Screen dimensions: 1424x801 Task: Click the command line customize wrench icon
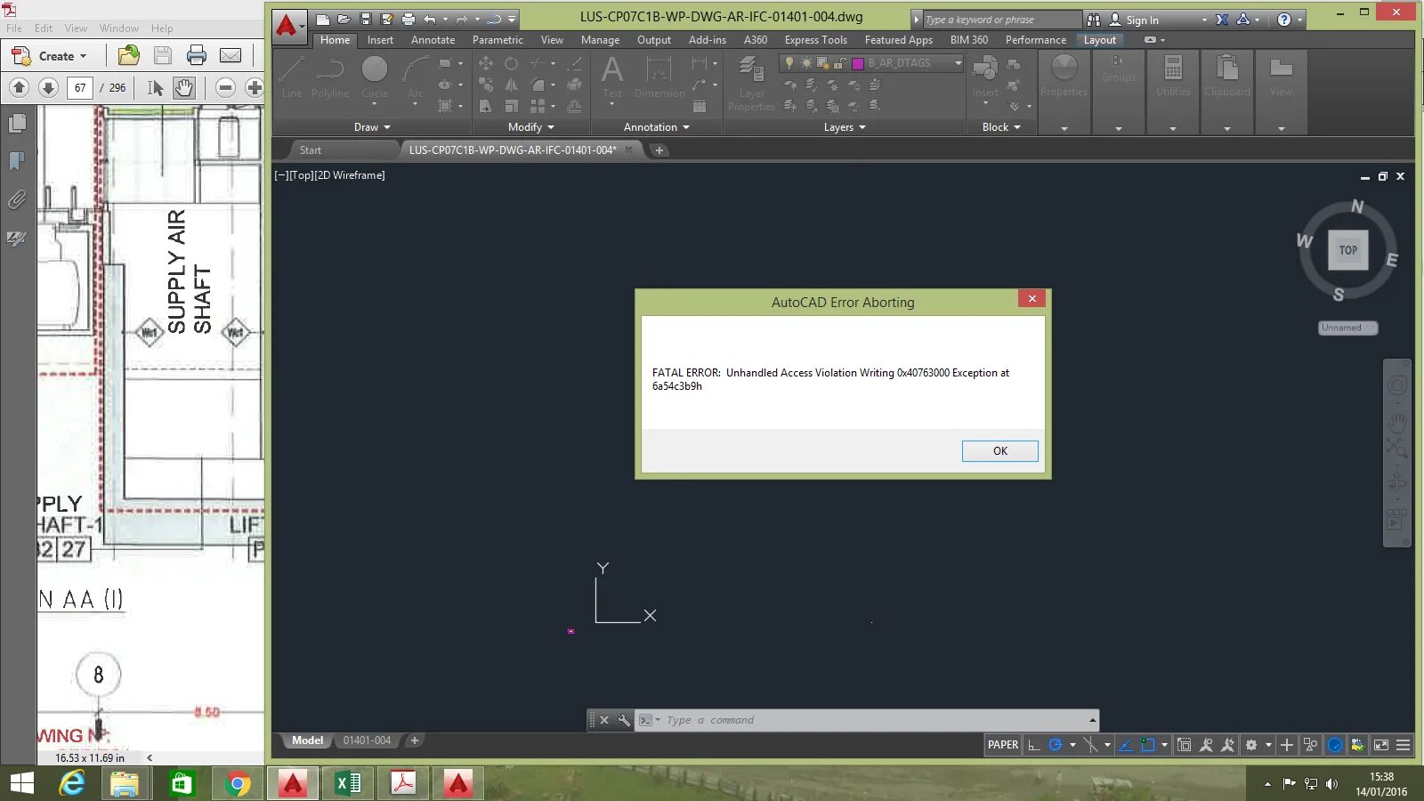624,720
